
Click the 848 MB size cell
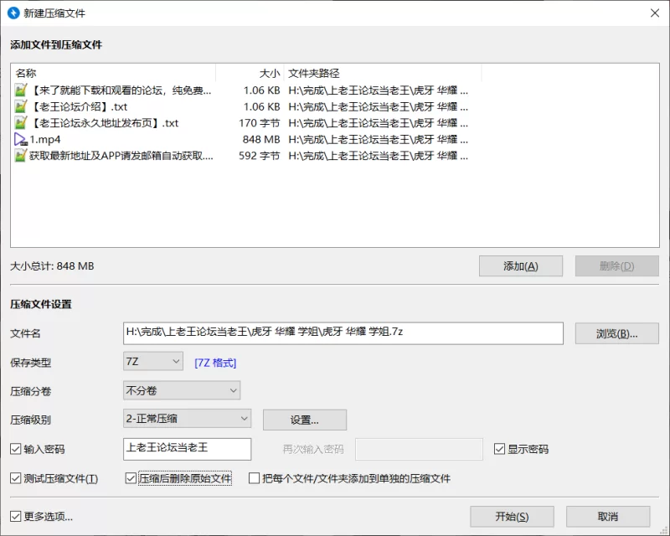coord(261,139)
